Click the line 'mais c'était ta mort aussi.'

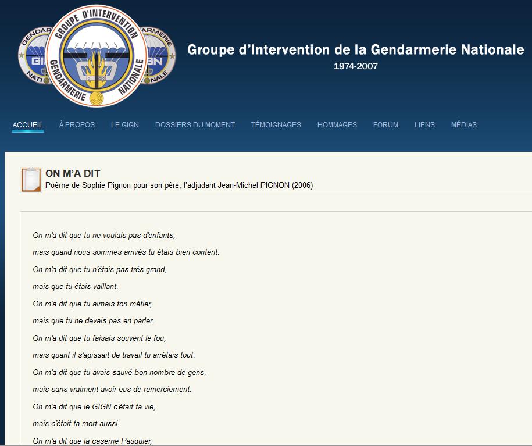[x=76, y=423]
